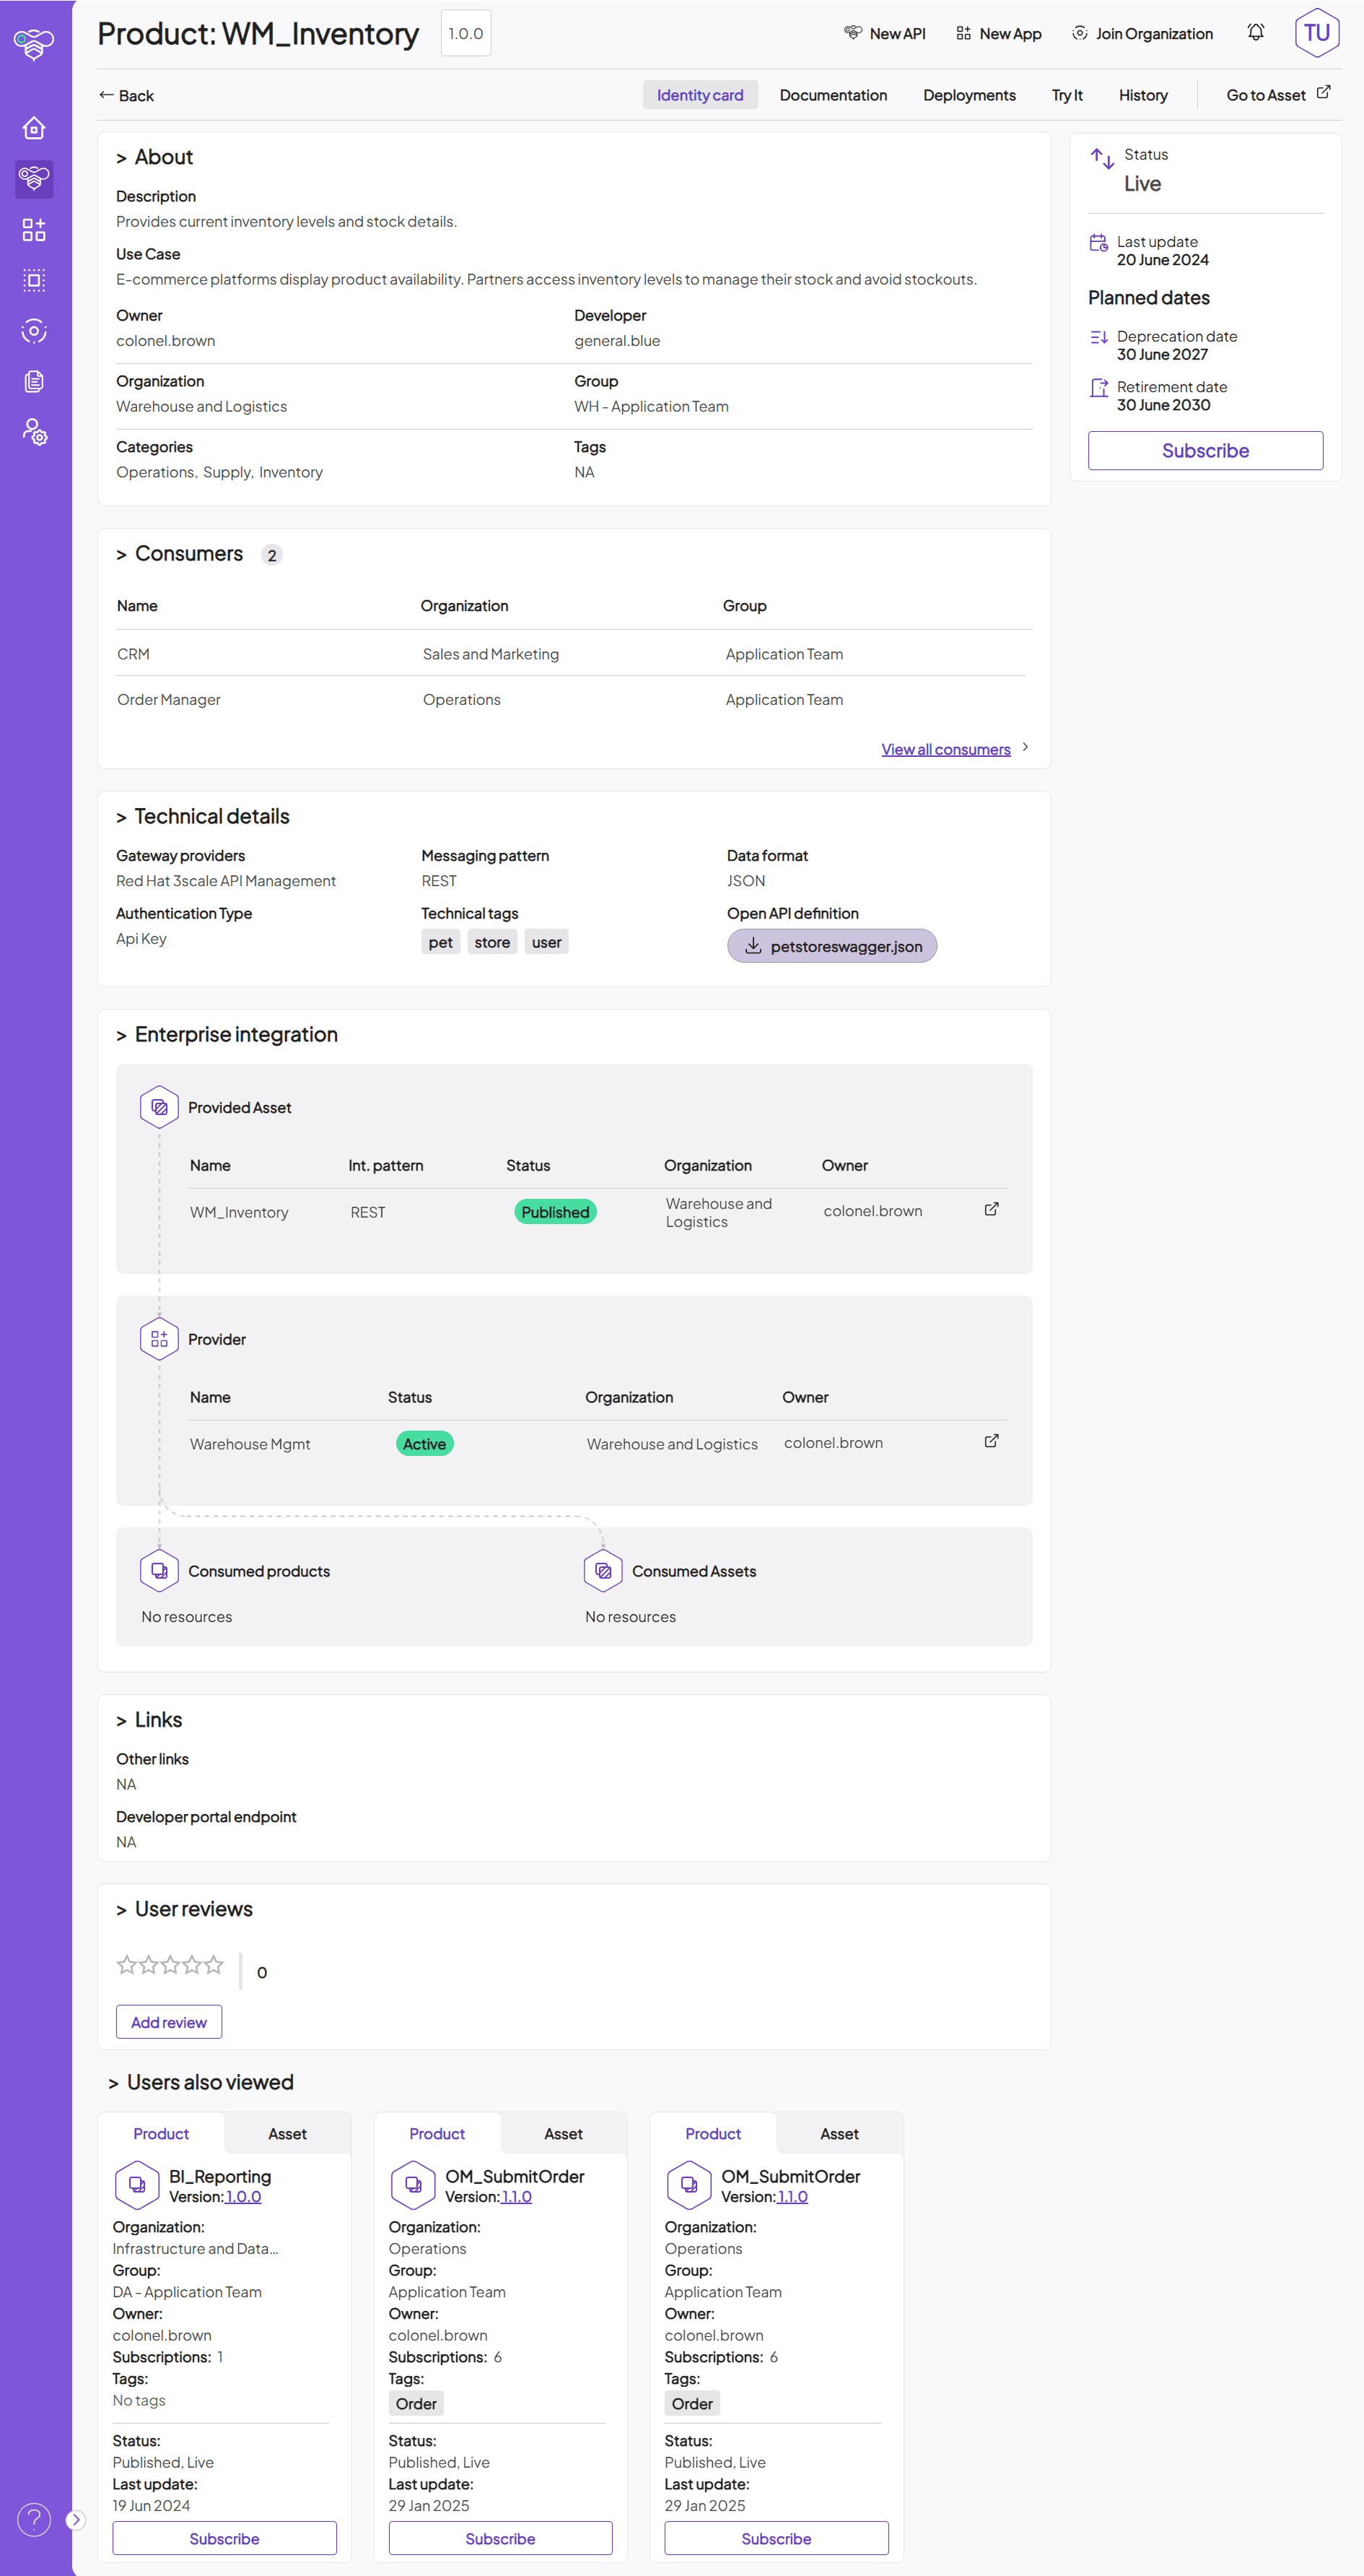Open the notification bell icon
This screenshot has height=2576, width=1364.
[x=1254, y=32]
